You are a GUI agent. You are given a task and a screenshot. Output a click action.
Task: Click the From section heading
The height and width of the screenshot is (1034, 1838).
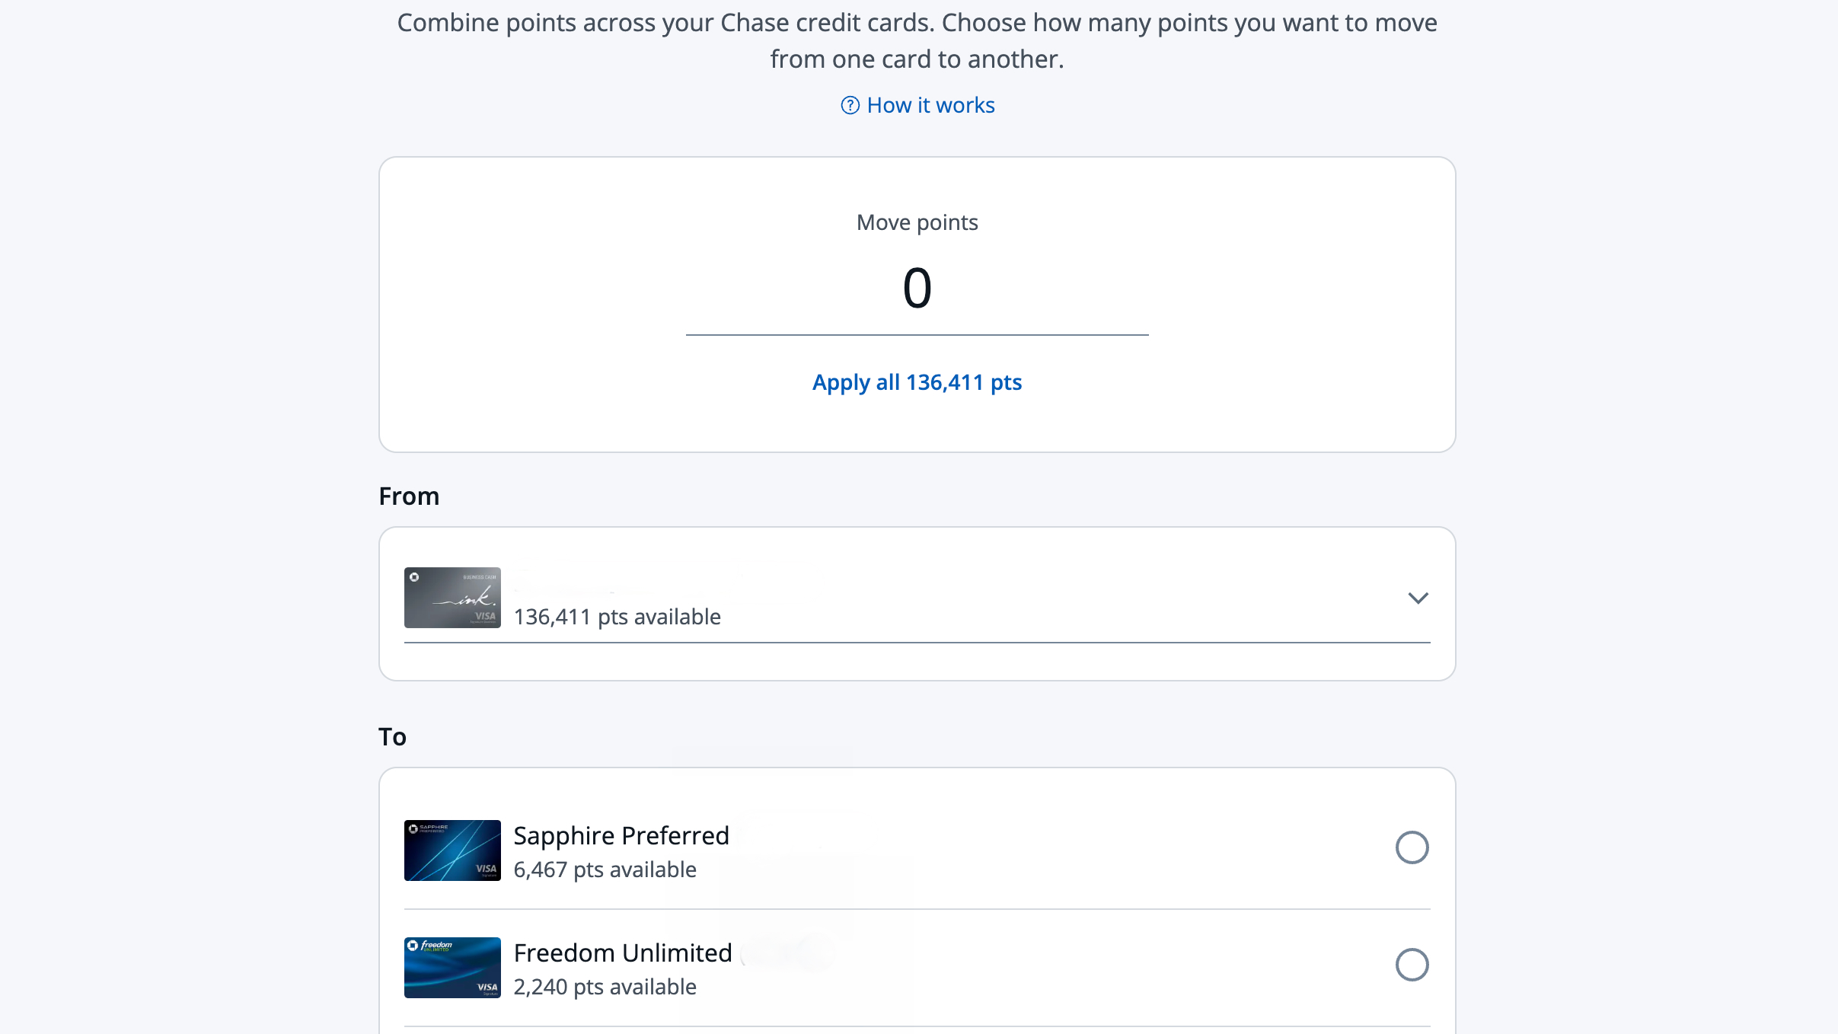tap(409, 496)
